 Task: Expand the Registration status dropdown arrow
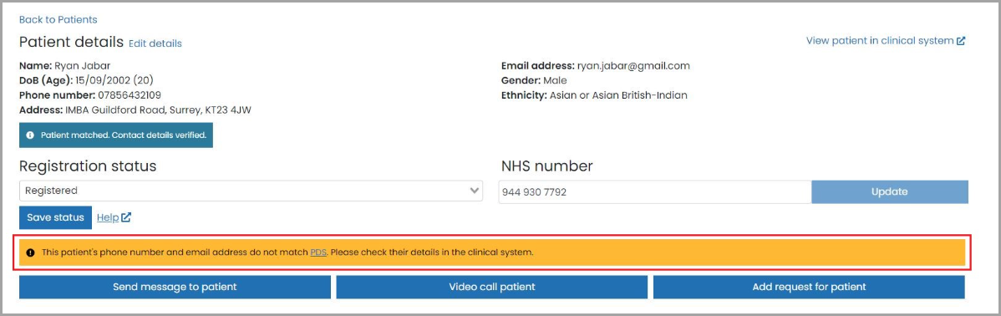(475, 191)
